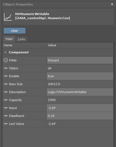
Task: Select the Name column header
Action: (x=24, y=45)
